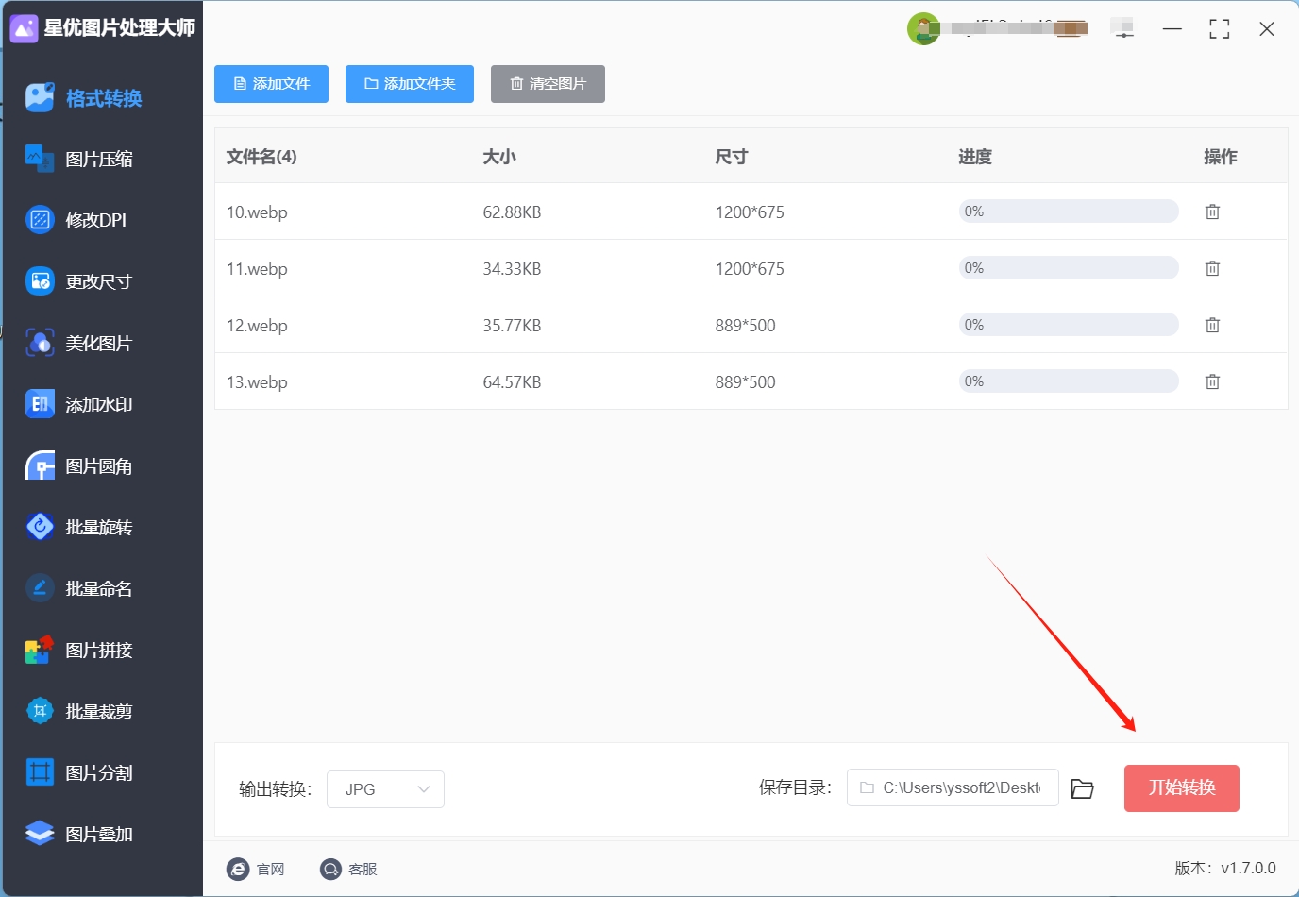The image size is (1299, 897).
Task: Select the 12.webp file name
Action: [x=257, y=326]
